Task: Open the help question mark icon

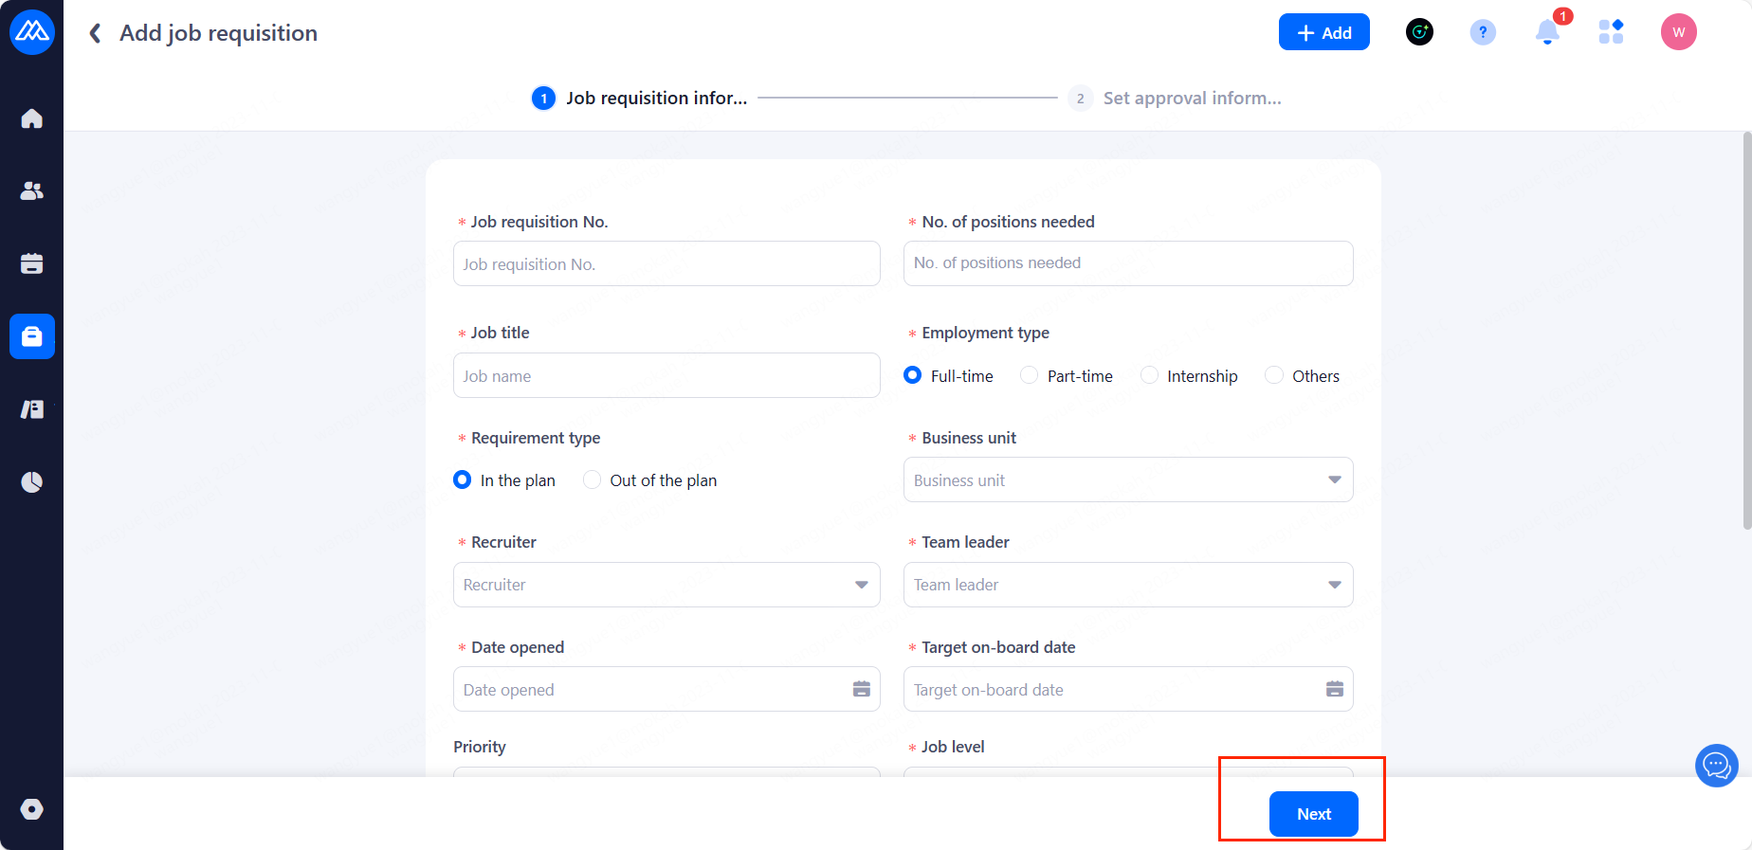Action: coord(1483,32)
